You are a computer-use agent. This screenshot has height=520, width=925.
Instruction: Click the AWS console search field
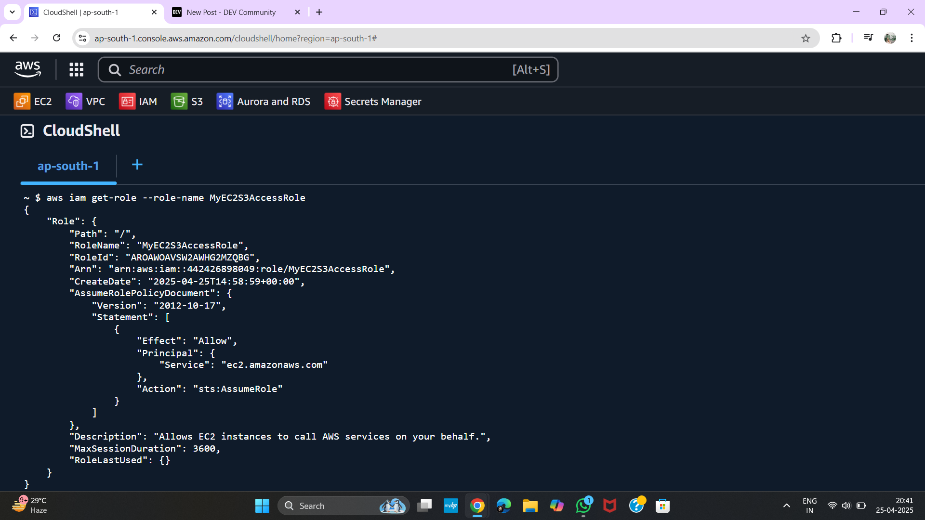[x=328, y=69]
